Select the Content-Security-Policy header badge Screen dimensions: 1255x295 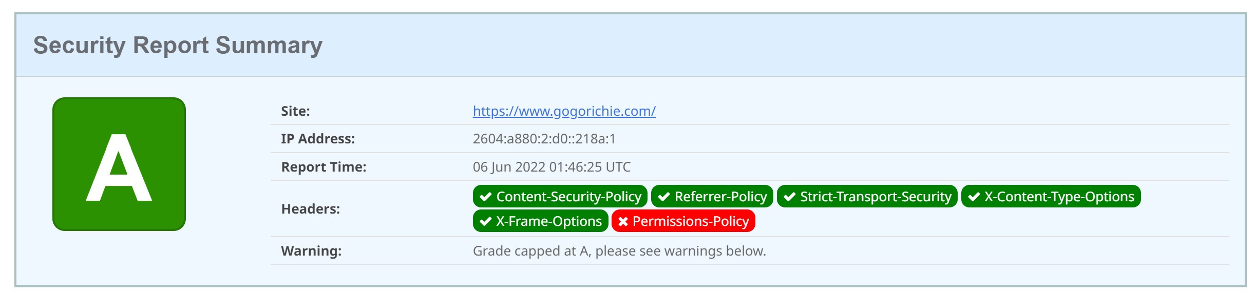tap(560, 196)
